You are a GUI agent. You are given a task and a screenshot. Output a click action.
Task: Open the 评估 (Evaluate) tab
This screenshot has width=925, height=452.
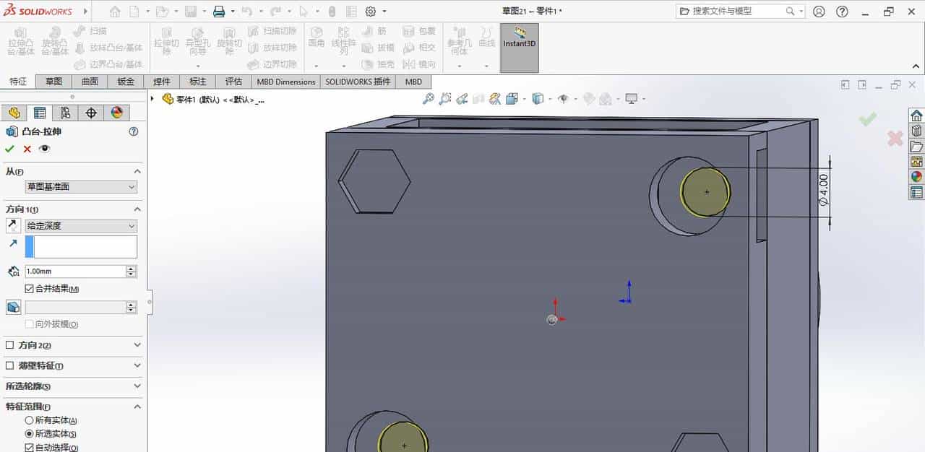tap(233, 82)
